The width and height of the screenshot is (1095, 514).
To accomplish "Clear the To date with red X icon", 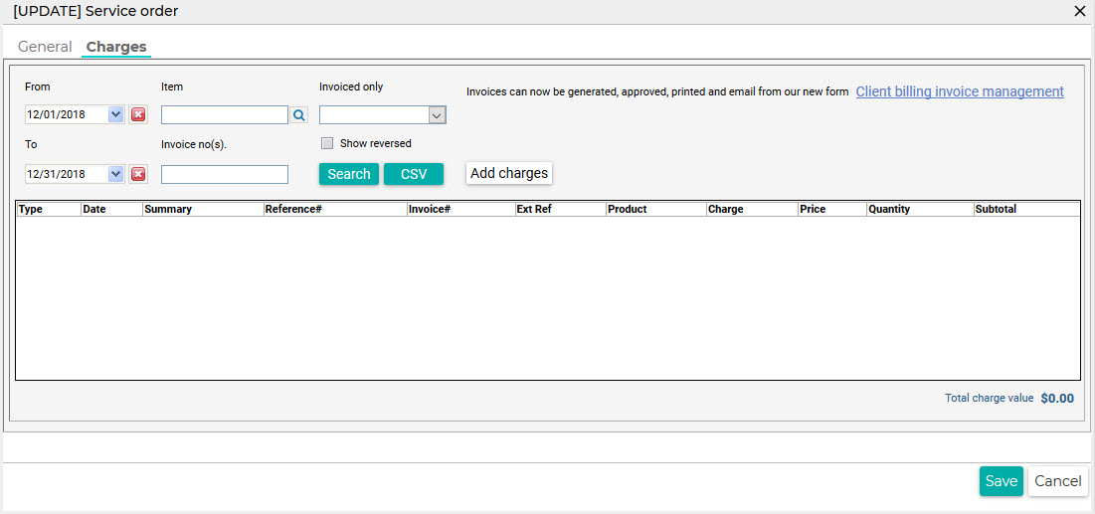I will point(138,174).
